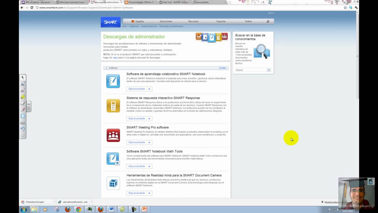
Task: Click the Asistencia técnica breadcrumb link
Action: point(149,26)
